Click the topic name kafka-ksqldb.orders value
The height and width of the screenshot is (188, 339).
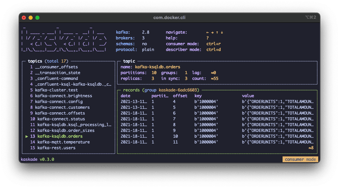pyautogui.click(x=158, y=67)
